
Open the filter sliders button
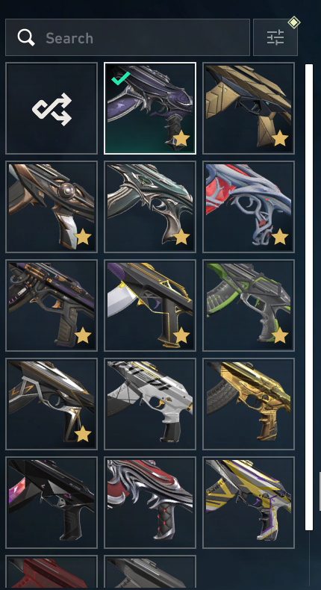coord(275,37)
